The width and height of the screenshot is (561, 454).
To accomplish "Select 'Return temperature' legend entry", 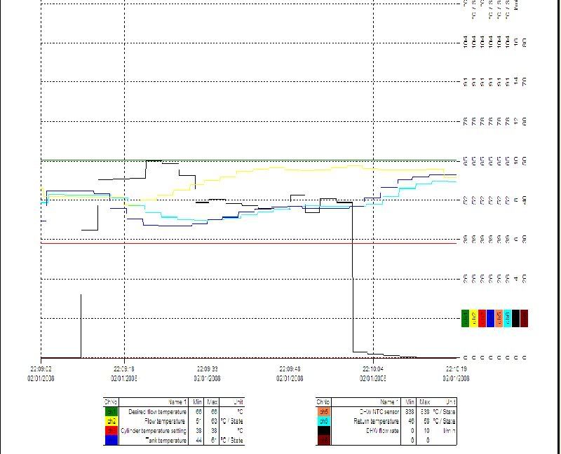I will [x=376, y=421].
